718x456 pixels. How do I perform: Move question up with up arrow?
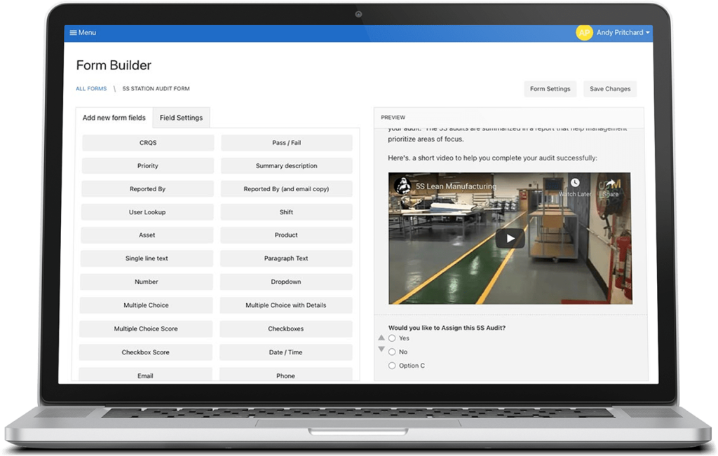(381, 338)
